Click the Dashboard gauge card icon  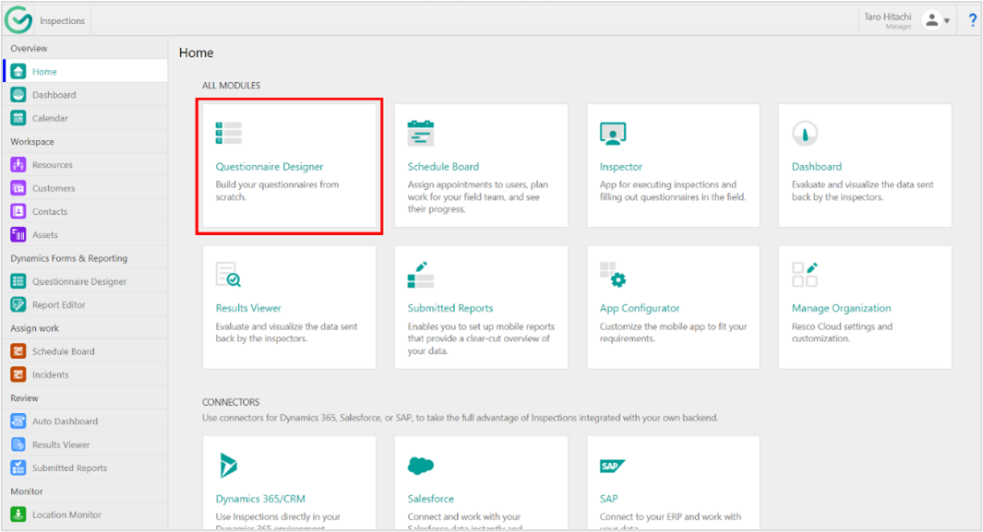click(x=805, y=133)
